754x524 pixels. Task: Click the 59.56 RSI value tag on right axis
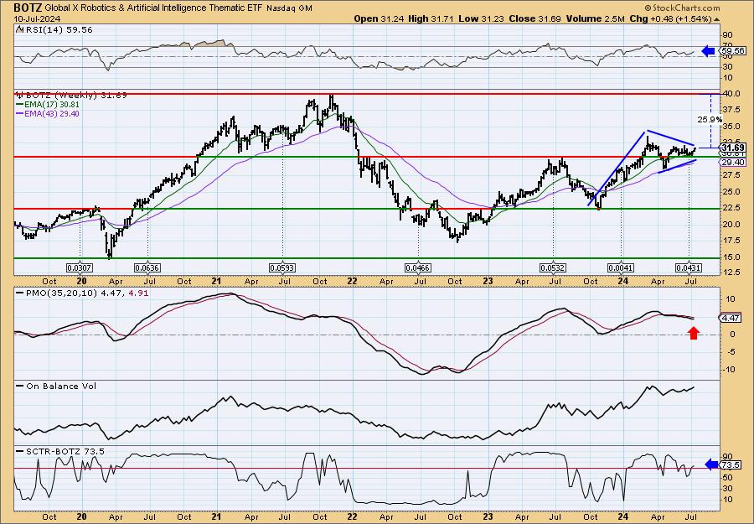tap(733, 50)
